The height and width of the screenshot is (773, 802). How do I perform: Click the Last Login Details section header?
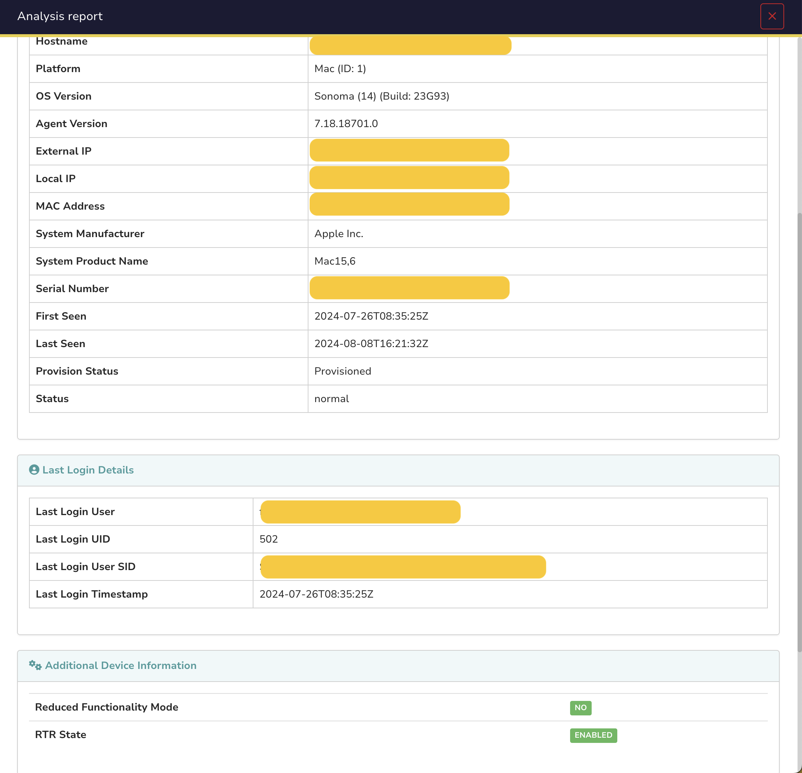click(x=398, y=470)
